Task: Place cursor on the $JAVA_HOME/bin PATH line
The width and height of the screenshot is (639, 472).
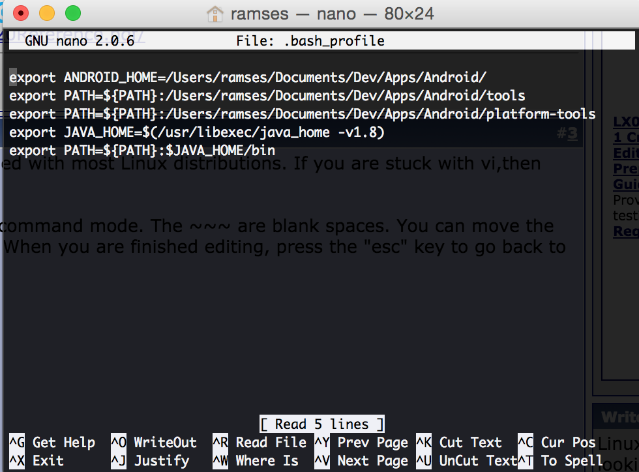Action: pyautogui.click(x=142, y=151)
